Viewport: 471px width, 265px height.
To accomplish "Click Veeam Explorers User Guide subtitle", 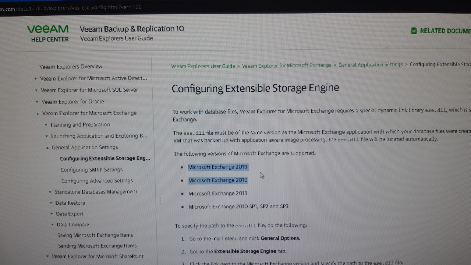I will pos(117,38).
